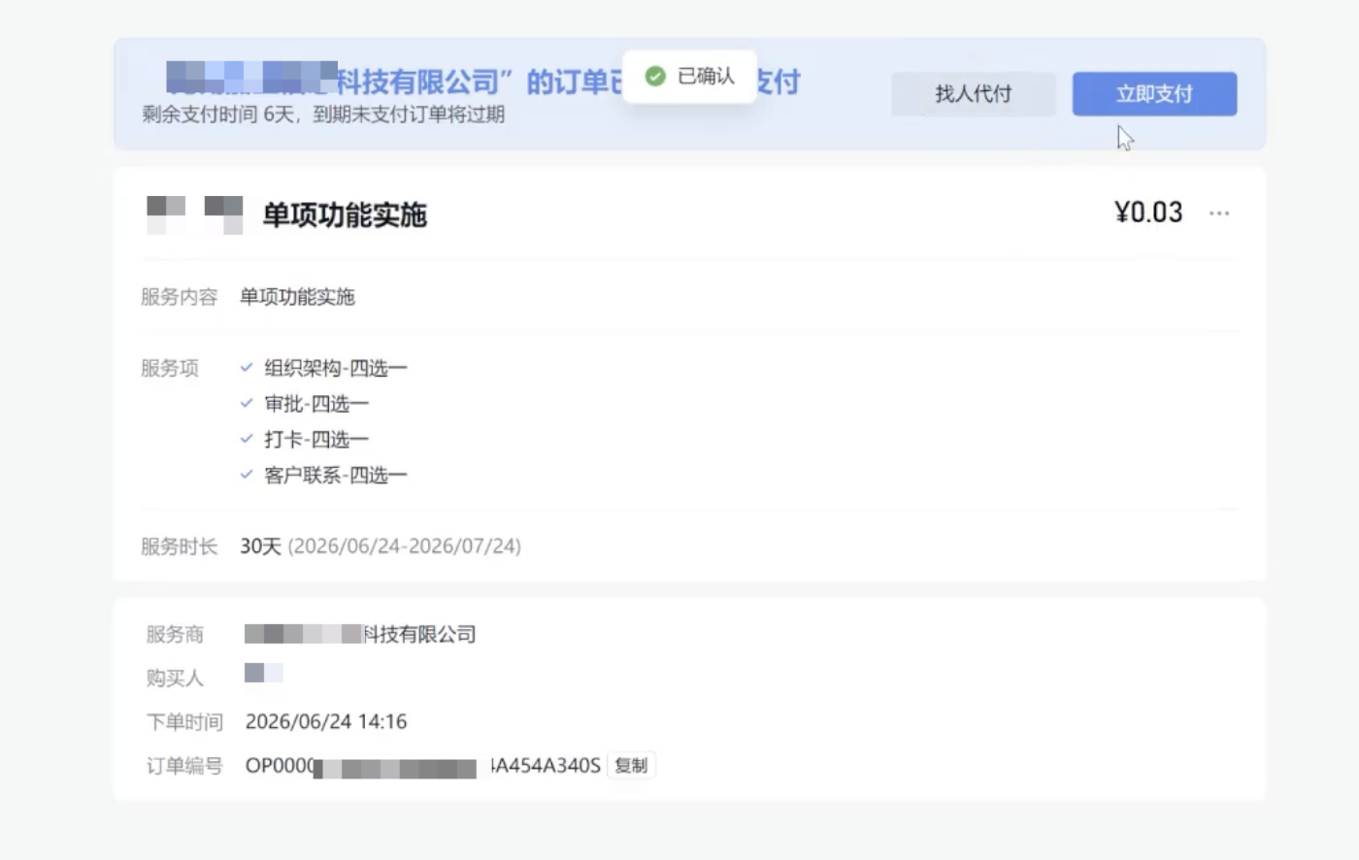Screen dimensions: 1359x860
Task: Open the three-dot more options menu
Action: [1219, 214]
